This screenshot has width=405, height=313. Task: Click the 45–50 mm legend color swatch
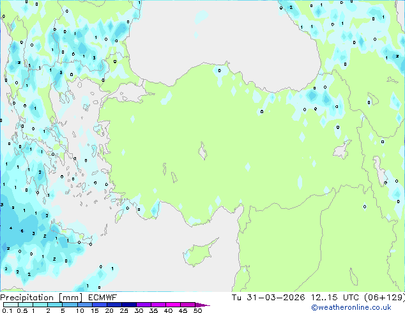coord(188,305)
